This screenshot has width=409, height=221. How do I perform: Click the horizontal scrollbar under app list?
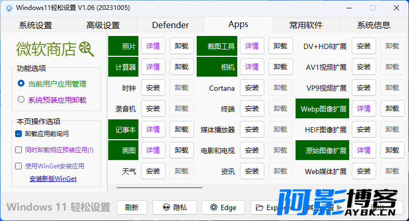point(159,187)
